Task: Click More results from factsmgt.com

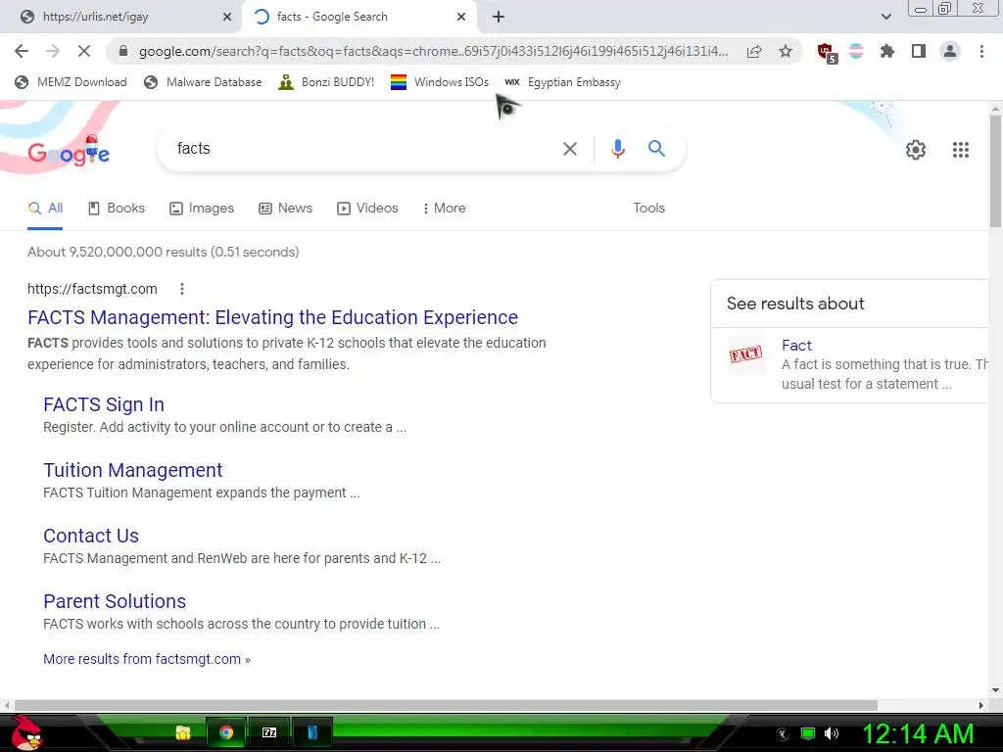Action: (147, 659)
